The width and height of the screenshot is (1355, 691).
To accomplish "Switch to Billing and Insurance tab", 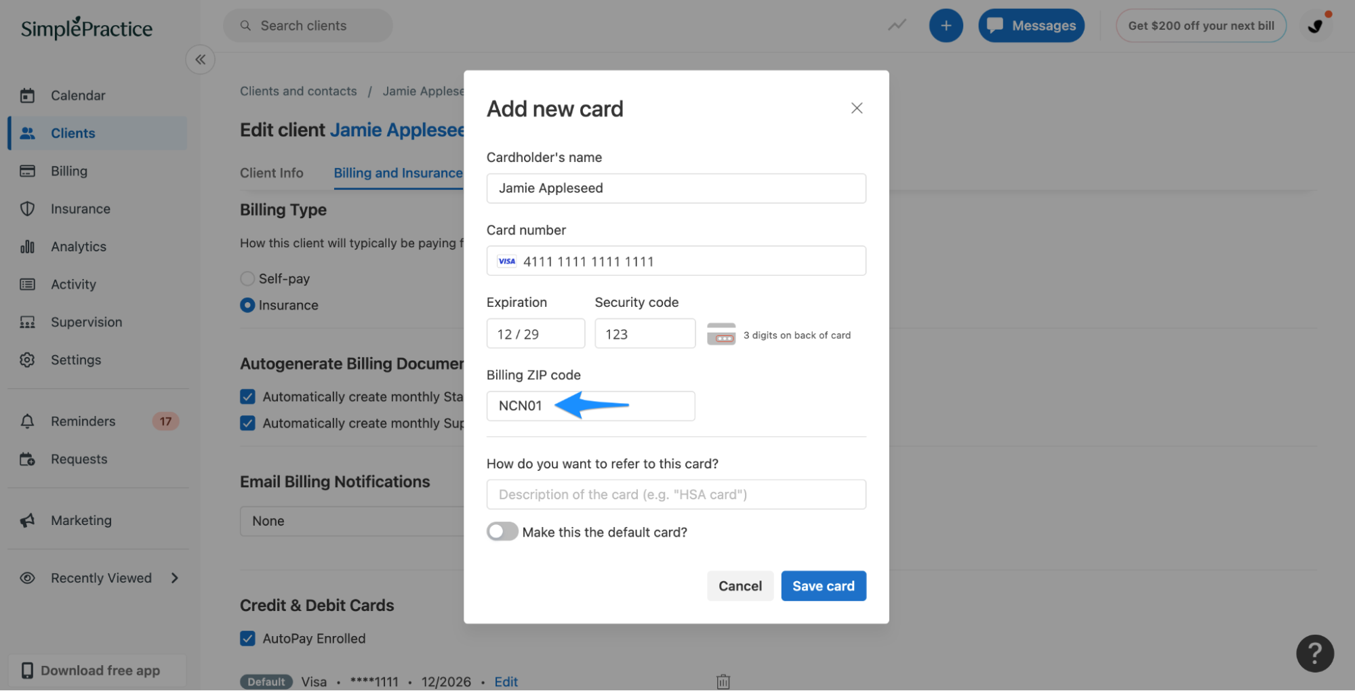I will tap(399, 173).
